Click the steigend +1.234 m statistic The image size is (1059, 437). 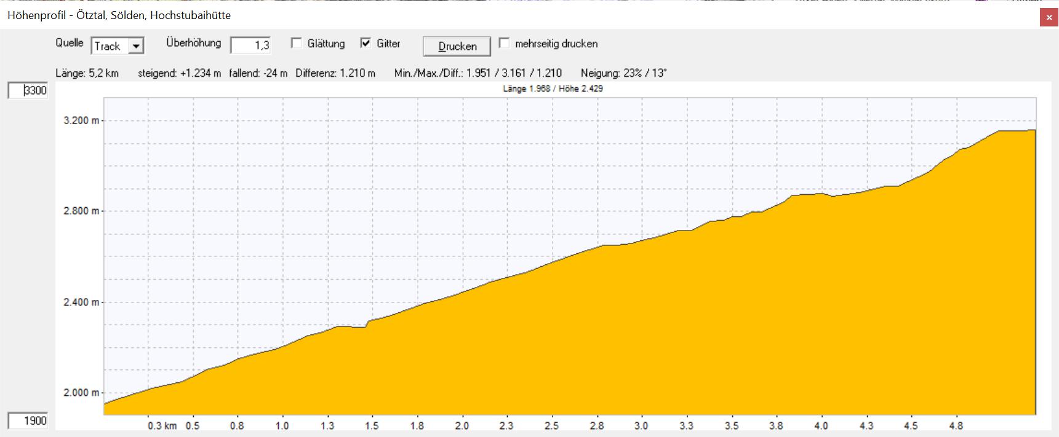pos(179,73)
